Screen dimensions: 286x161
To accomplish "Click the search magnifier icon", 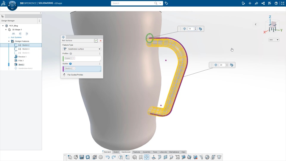I will coord(156,3).
